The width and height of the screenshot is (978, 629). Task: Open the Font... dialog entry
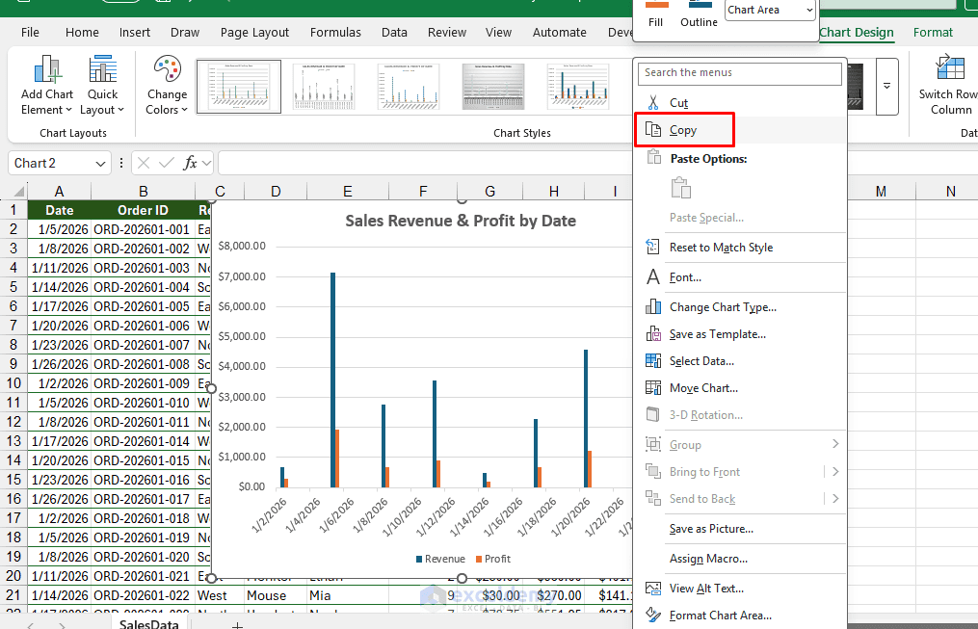(685, 277)
